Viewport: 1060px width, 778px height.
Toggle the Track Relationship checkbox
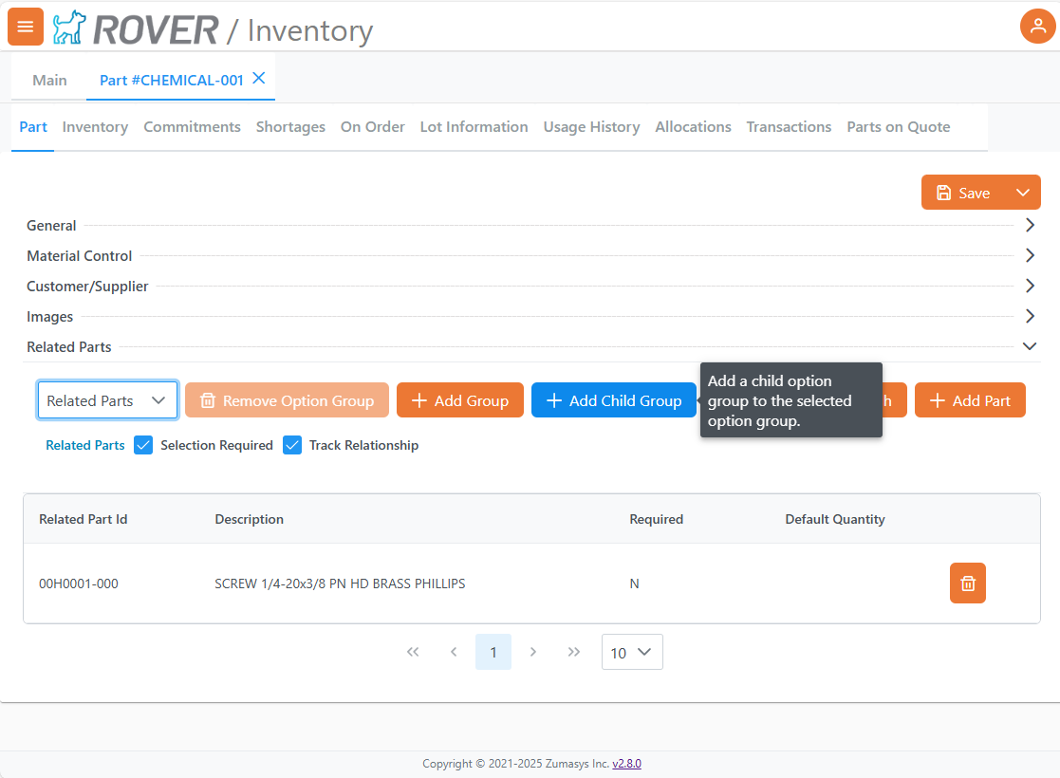pyautogui.click(x=292, y=445)
